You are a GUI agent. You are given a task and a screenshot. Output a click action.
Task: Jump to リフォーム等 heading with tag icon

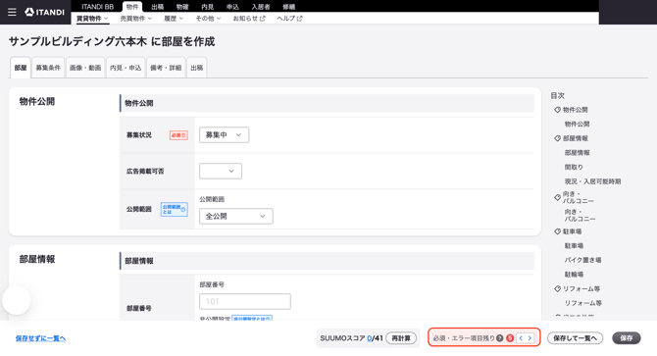pyautogui.click(x=578, y=288)
